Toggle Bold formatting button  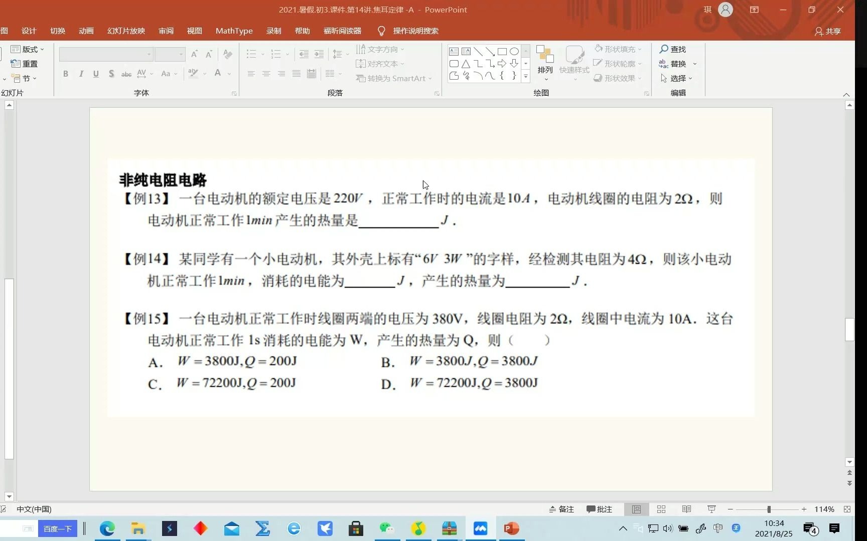coord(66,74)
